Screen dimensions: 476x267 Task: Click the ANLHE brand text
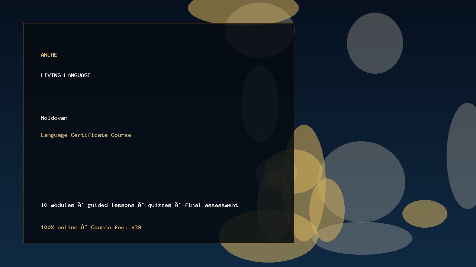coord(49,55)
